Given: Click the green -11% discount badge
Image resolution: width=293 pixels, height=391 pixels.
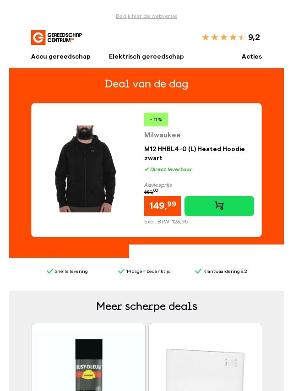Looking at the screenshot, I should [x=156, y=119].
